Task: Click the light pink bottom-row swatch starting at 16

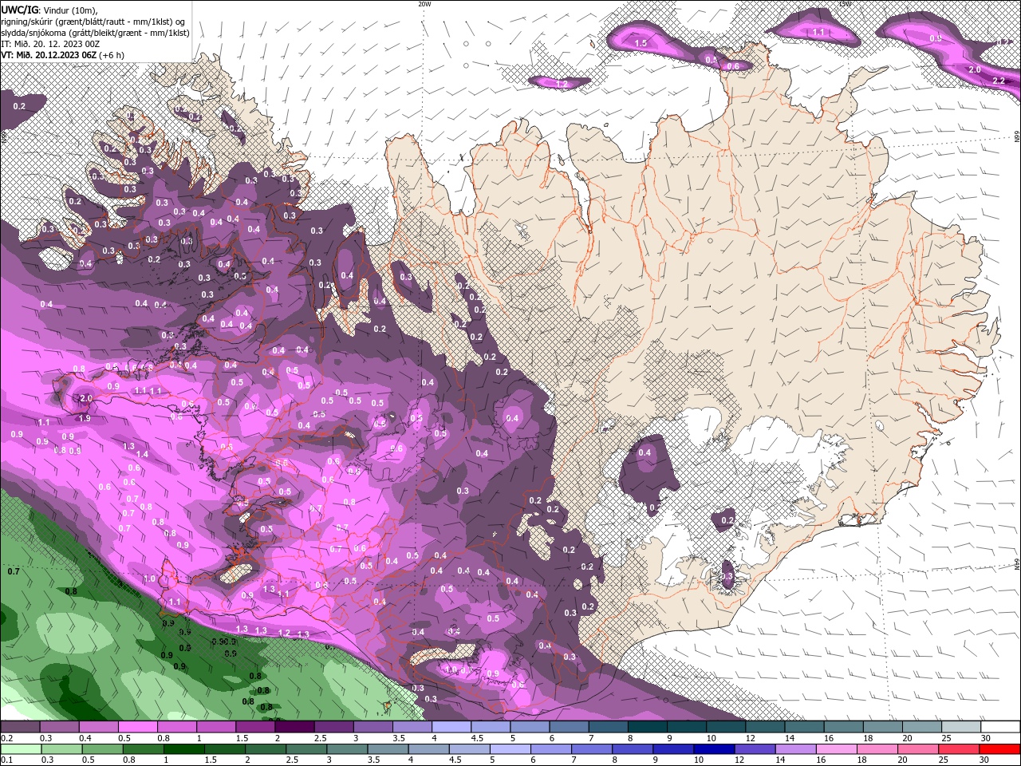Action: (x=837, y=748)
